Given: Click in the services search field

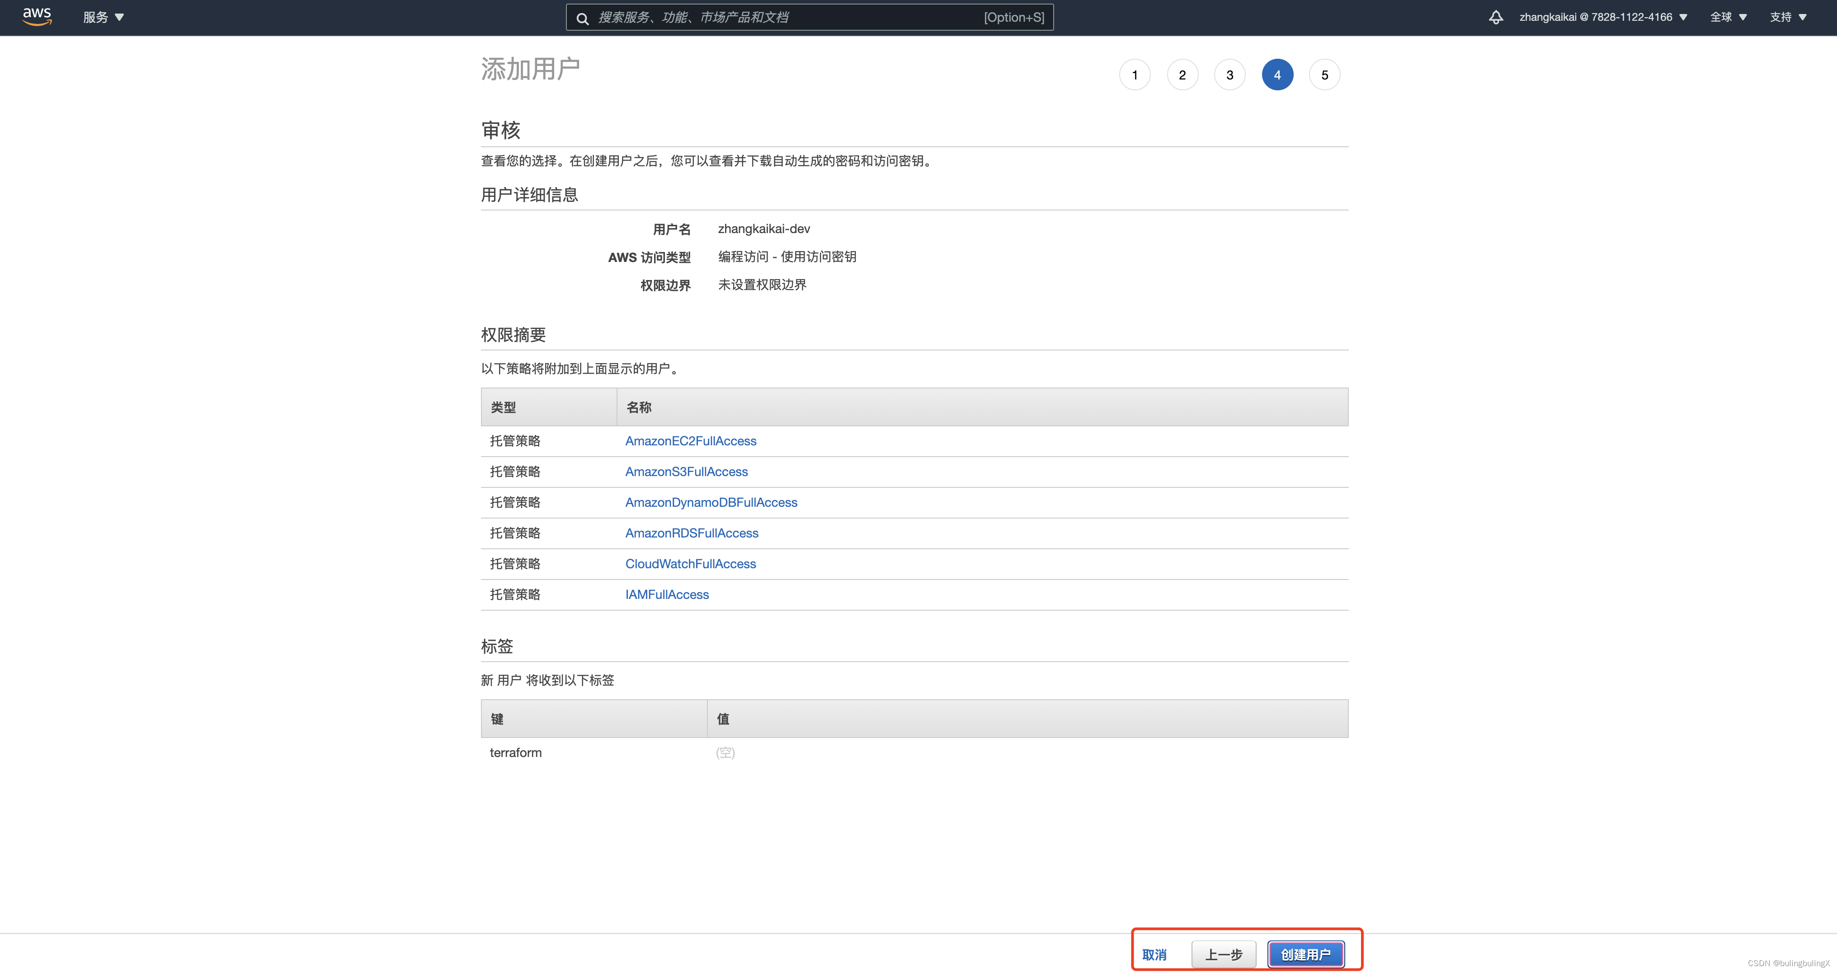Looking at the screenshot, I should [784, 17].
